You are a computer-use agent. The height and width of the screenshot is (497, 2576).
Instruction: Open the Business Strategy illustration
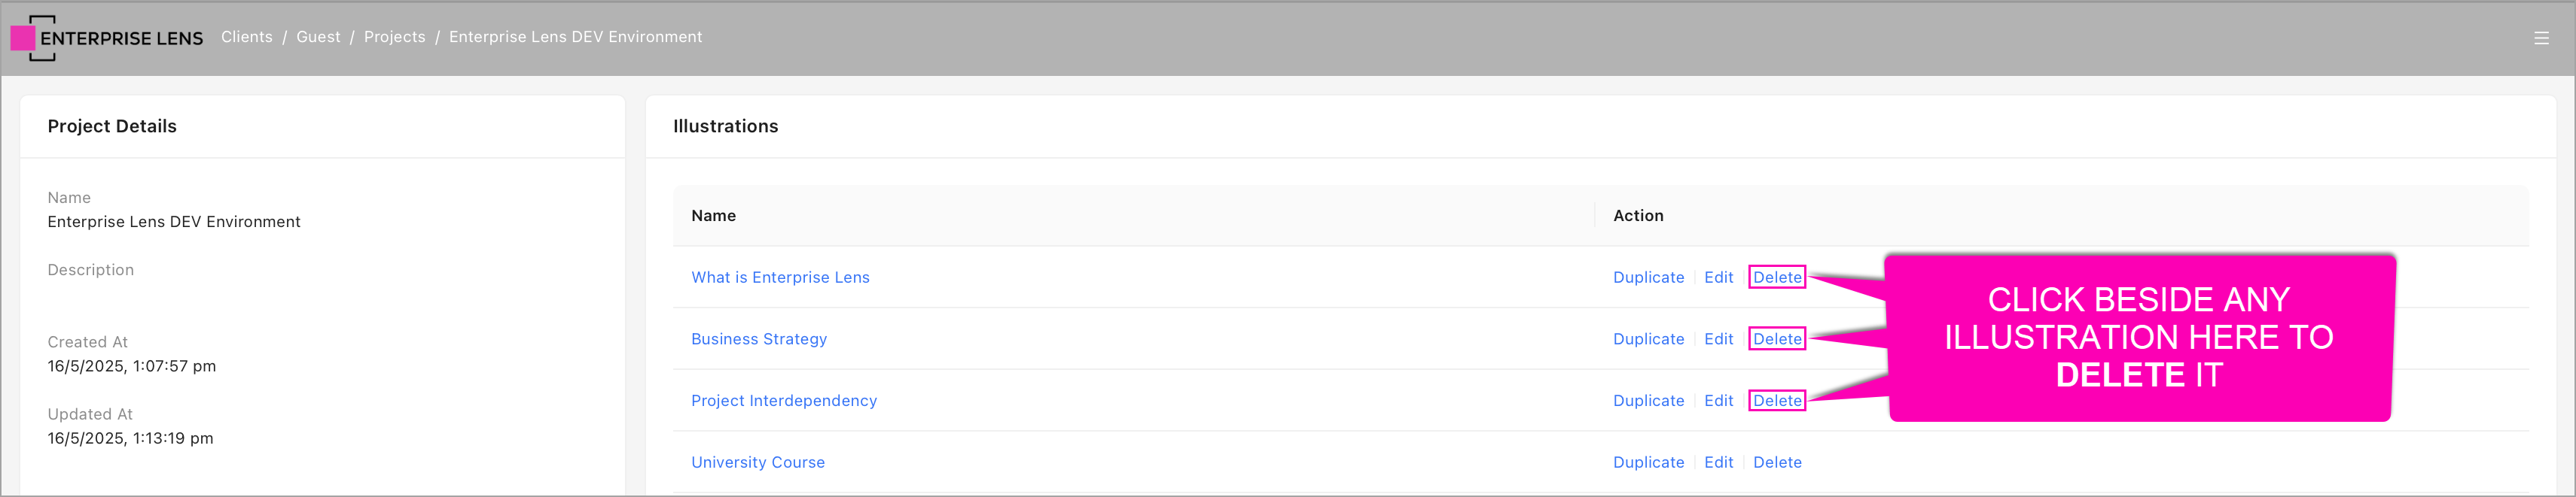(759, 339)
